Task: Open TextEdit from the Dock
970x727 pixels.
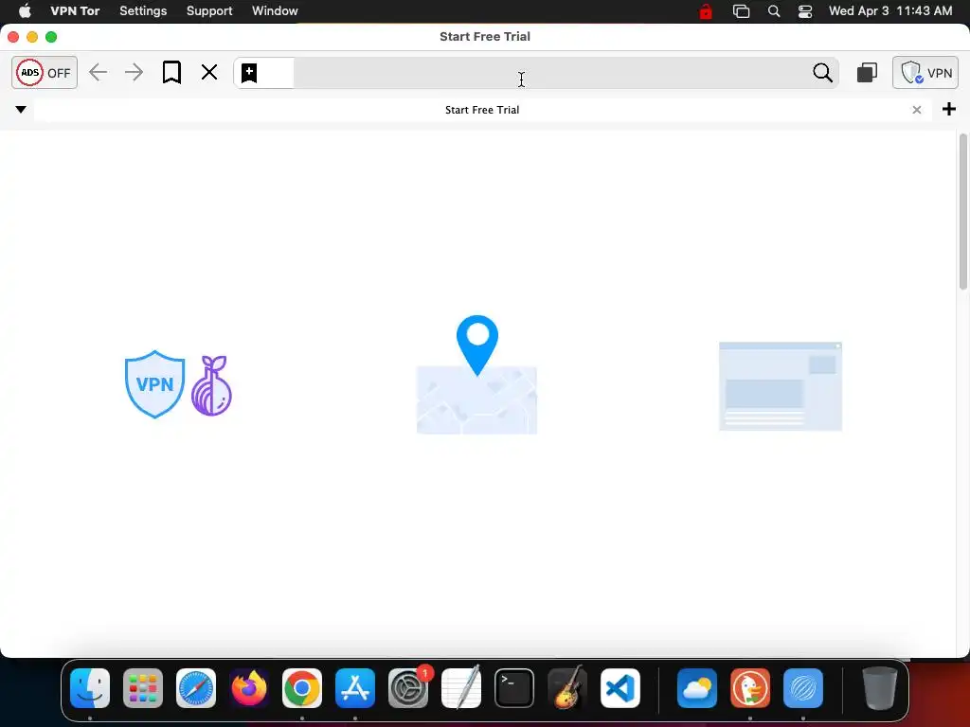Action: 461,688
